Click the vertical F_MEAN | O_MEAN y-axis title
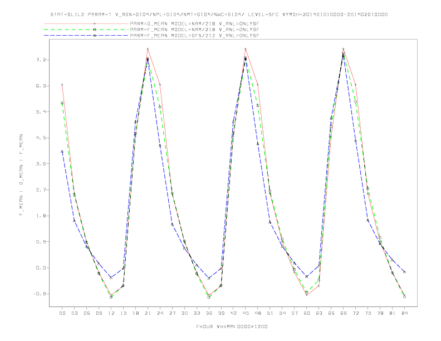The height and width of the screenshot is (341, 441). pos(21,175)
